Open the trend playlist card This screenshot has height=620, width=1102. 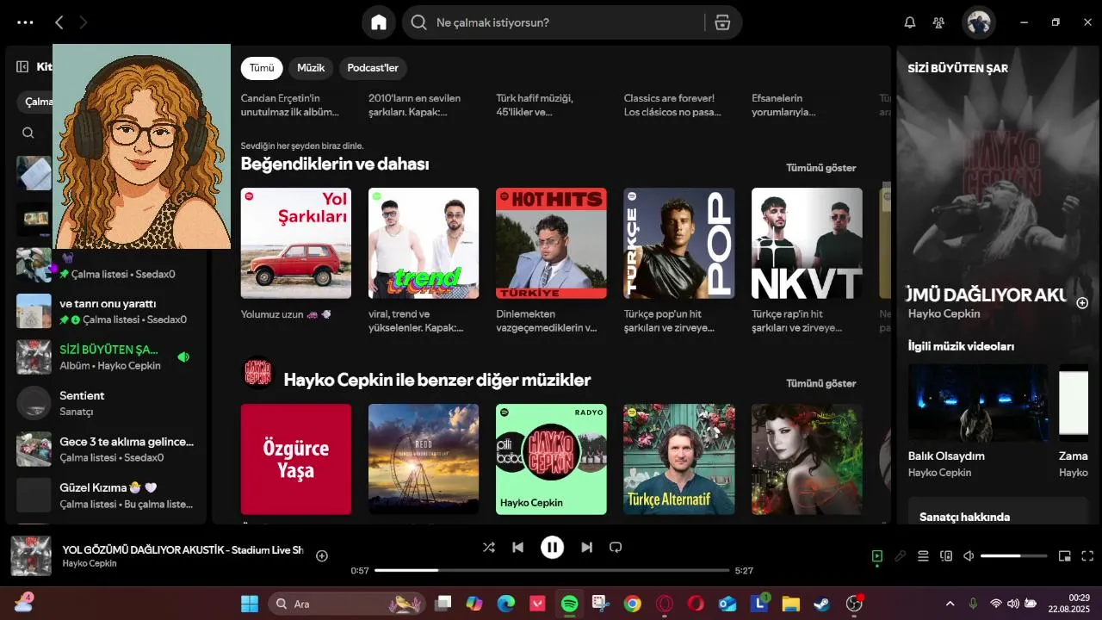(x=424, y=243)
